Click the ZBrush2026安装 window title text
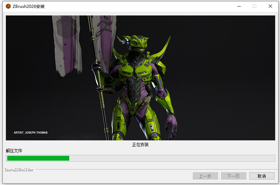The height and width of the screenshot is (185, 280). 29,6
